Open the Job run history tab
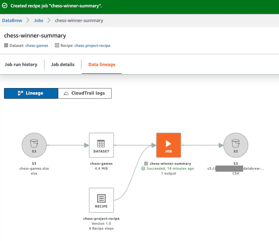Screen dimensions: 279x241 21,64
